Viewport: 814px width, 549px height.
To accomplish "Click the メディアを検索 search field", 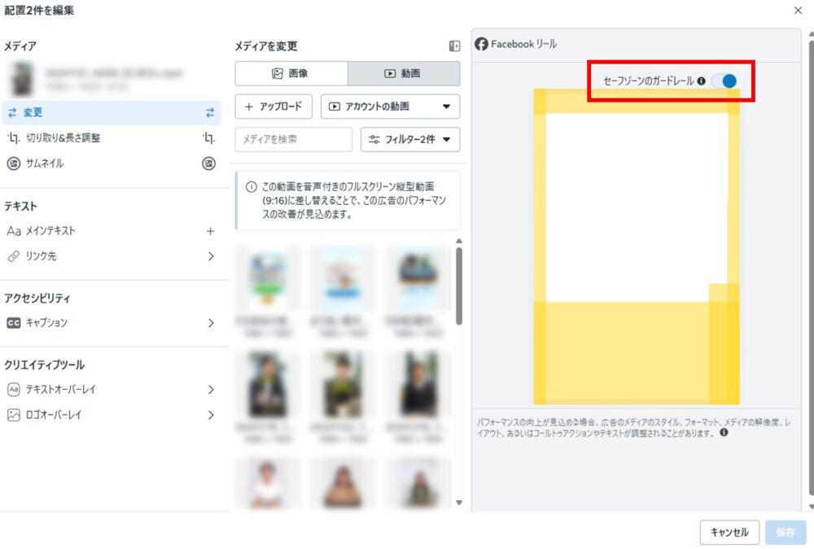I will pos(293,139).
